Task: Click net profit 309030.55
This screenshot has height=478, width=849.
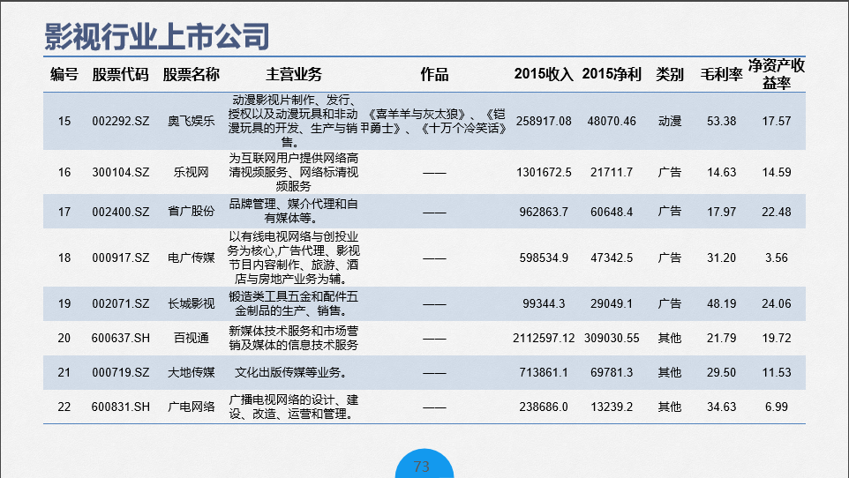Action: click(x=612, y=338)
